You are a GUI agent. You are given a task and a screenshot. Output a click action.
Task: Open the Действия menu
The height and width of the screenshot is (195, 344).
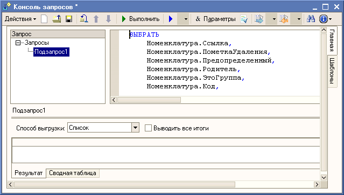coord(20,19)
